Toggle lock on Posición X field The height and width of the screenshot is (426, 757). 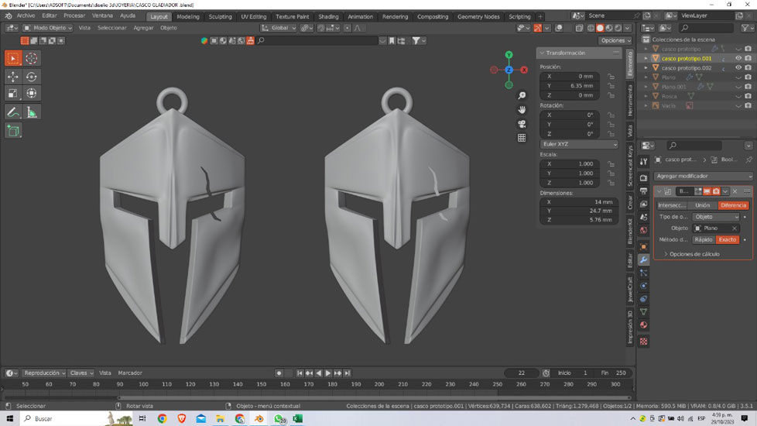[x=611, y=77]
